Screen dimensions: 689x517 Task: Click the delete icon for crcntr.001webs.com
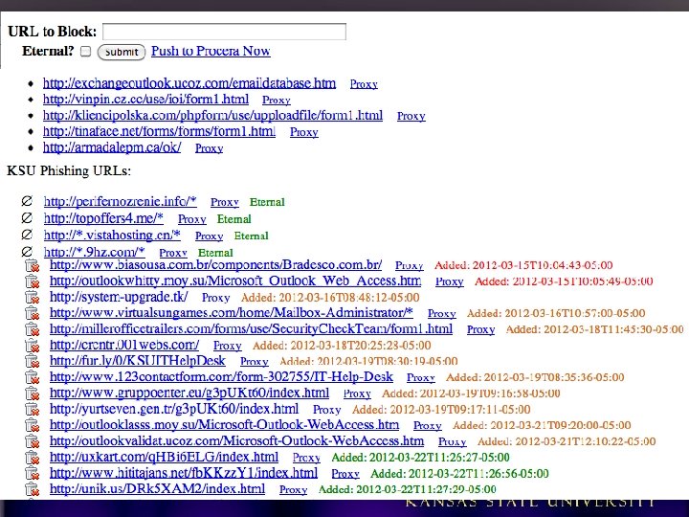tap(33, 346)
